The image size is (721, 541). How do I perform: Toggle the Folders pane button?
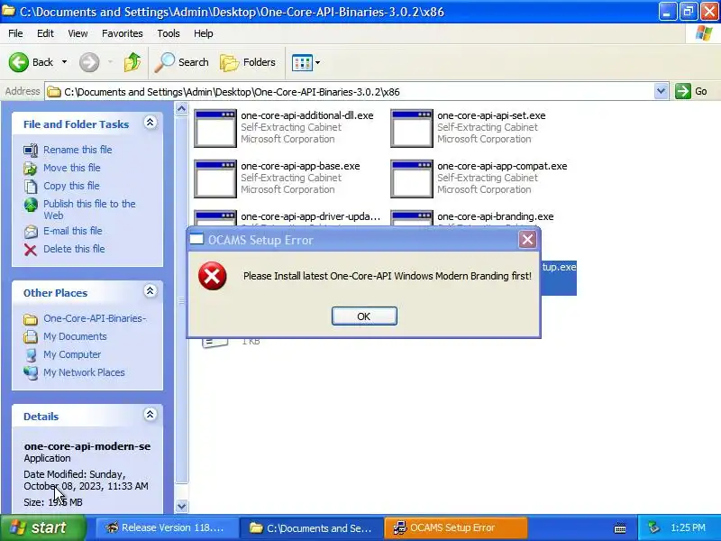248,62
